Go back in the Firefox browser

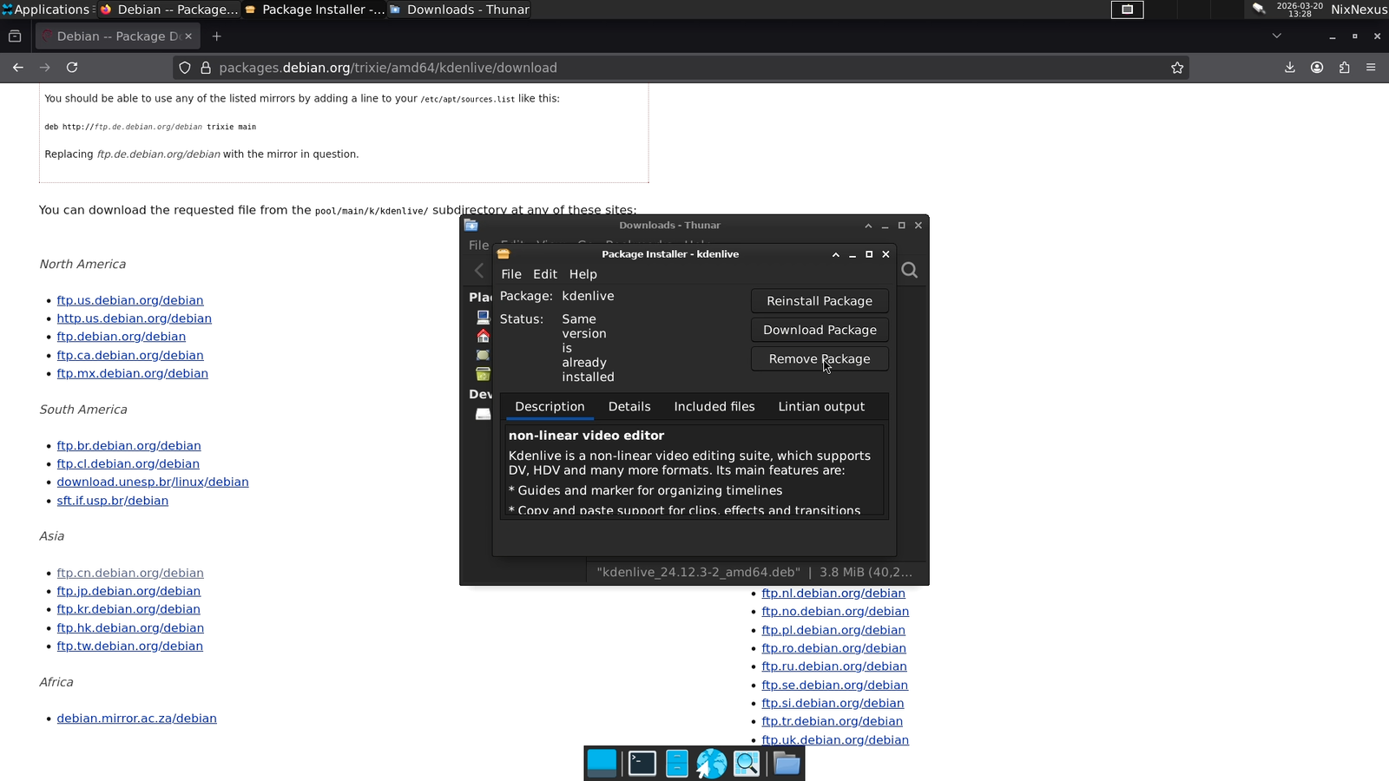[x=17, y=68]
